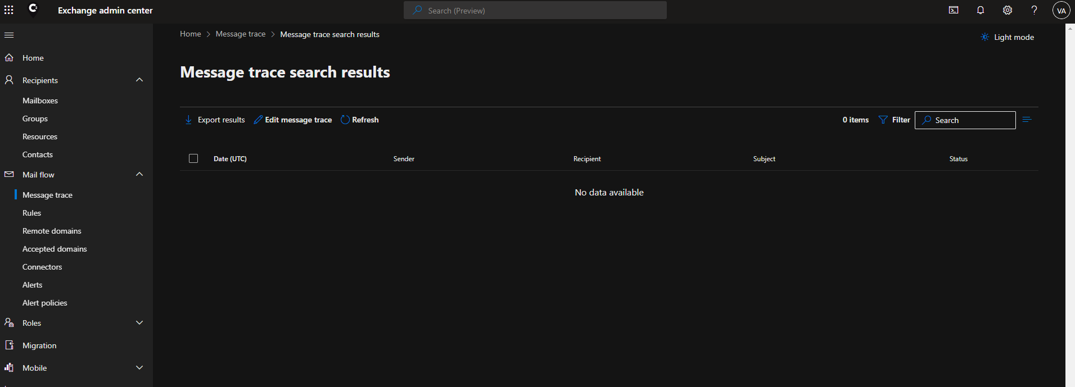Open settings gear icon
Screen dimensions: 1075x387
click(1008, 10)
